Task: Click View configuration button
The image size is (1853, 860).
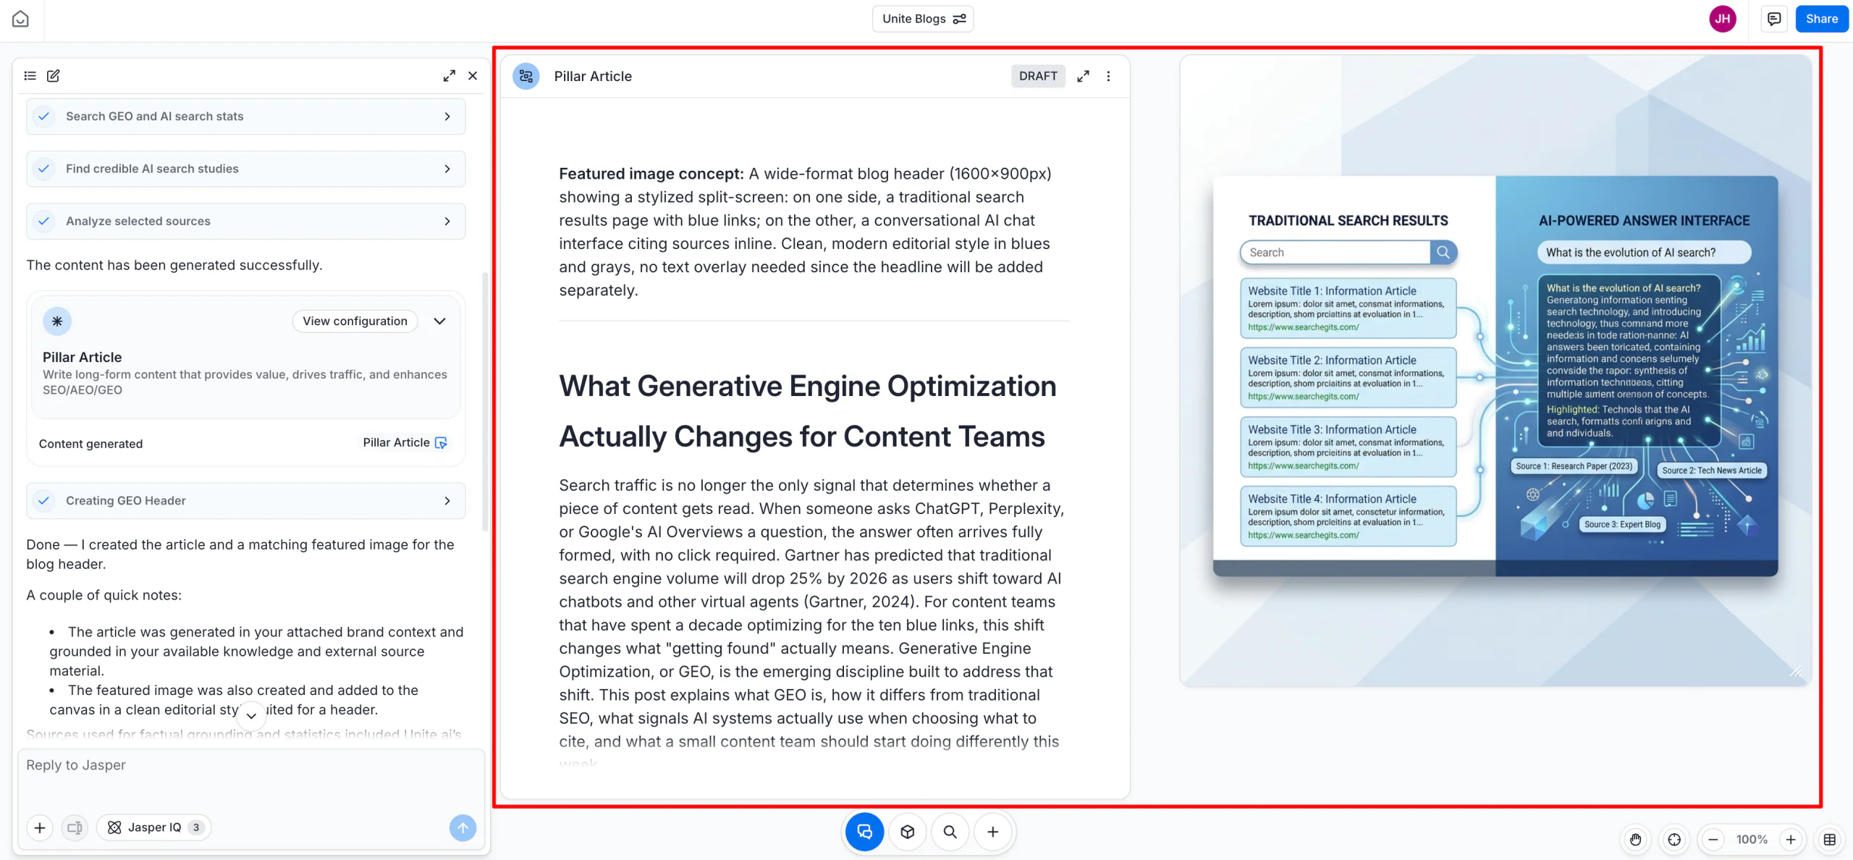Action: click(x=355, y=321)
